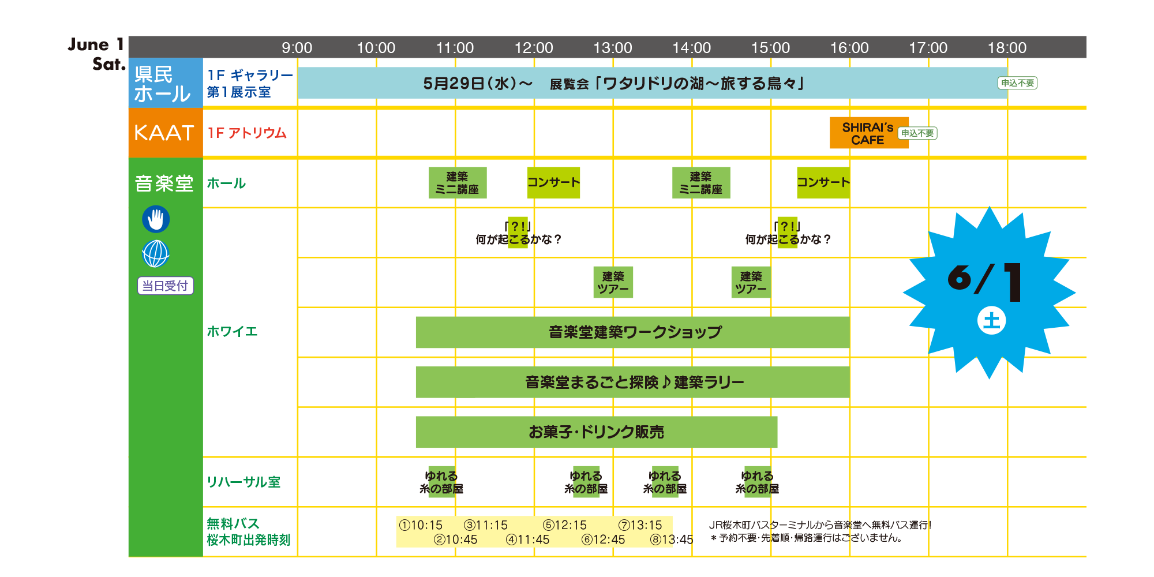Click the リハーサル室 row label
This screenshot has height=577, width=1154.
(x=243, y=482)
